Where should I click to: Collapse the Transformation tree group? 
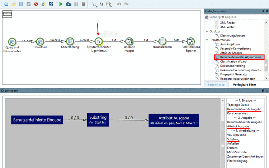coord(207,40)
